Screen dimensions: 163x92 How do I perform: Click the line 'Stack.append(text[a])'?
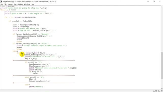click(40, 64)
